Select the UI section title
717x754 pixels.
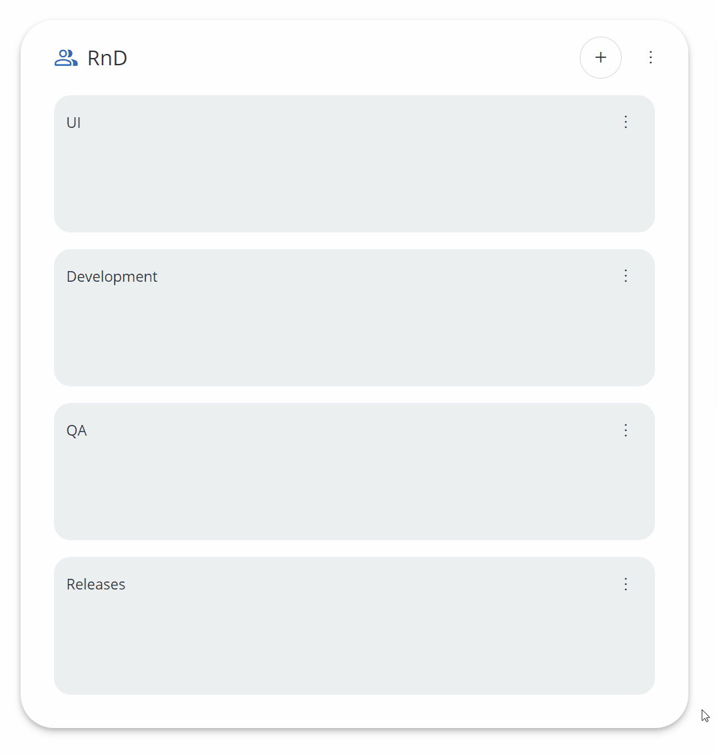tap(73, 123)
